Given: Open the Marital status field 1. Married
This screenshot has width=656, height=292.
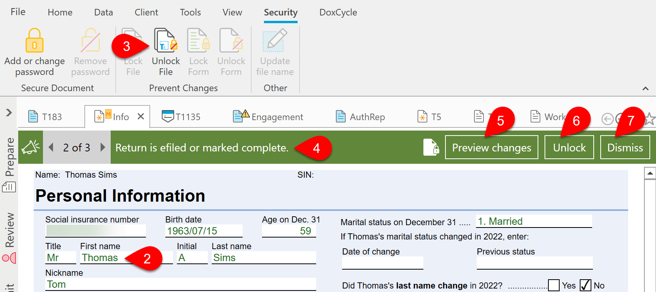Looking at the screenshot, I should [x=534, y=221].
